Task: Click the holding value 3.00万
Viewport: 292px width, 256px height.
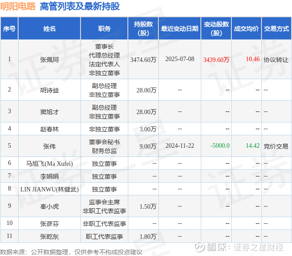Action: click(x=148, y=129)
